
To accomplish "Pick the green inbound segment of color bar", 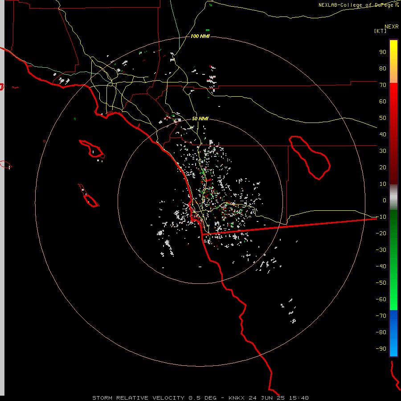I will pyautogui.click(x=393, y=260).
